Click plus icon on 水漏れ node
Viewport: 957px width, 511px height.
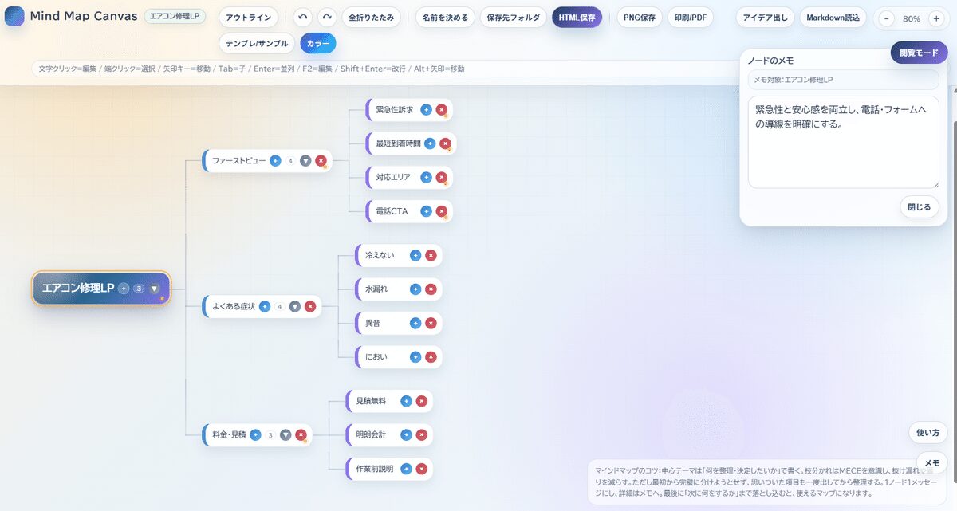(415, 289)
